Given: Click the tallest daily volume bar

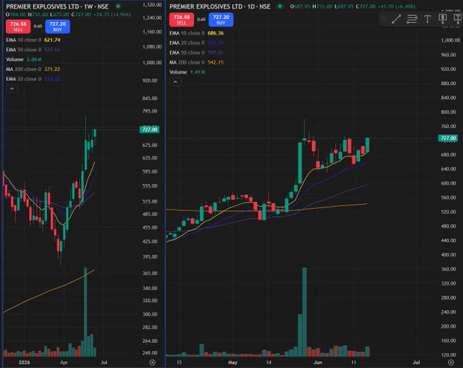Looking at the screenshot, I should point(304,312).
